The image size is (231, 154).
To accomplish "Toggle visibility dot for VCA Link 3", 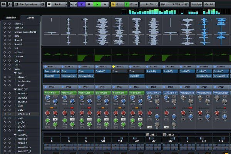I will pyautogui.click(x=4, y=114).
